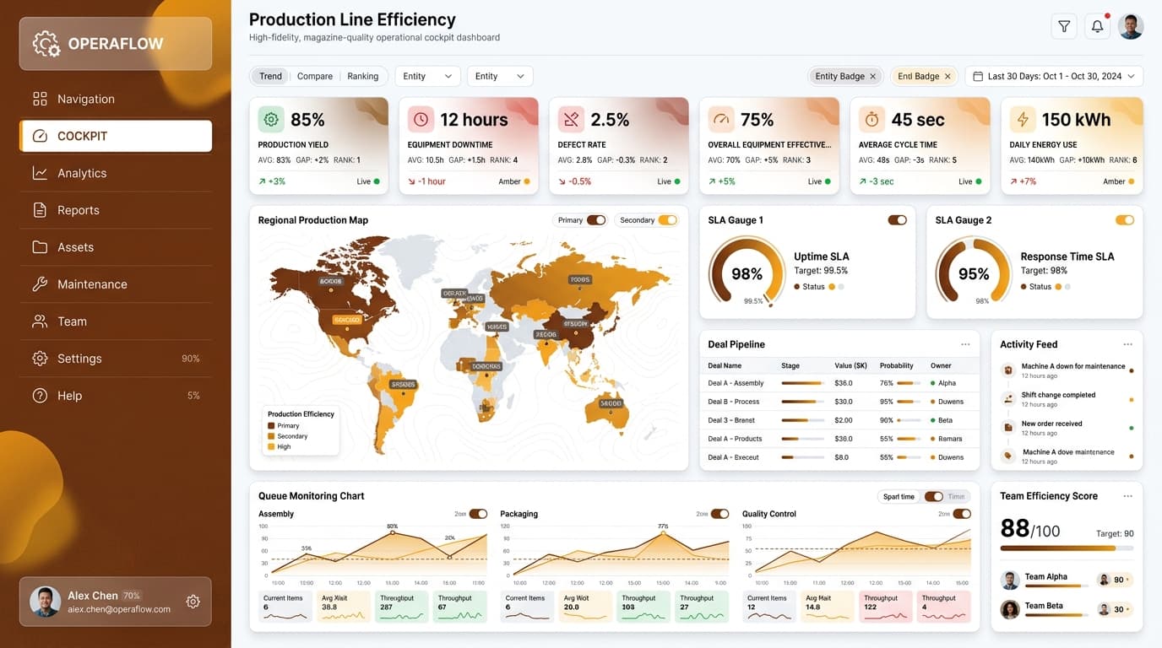Click the Defect Rate card icon
The height and width of the screenshot is (648, 1162).
[x=571, y=120]
